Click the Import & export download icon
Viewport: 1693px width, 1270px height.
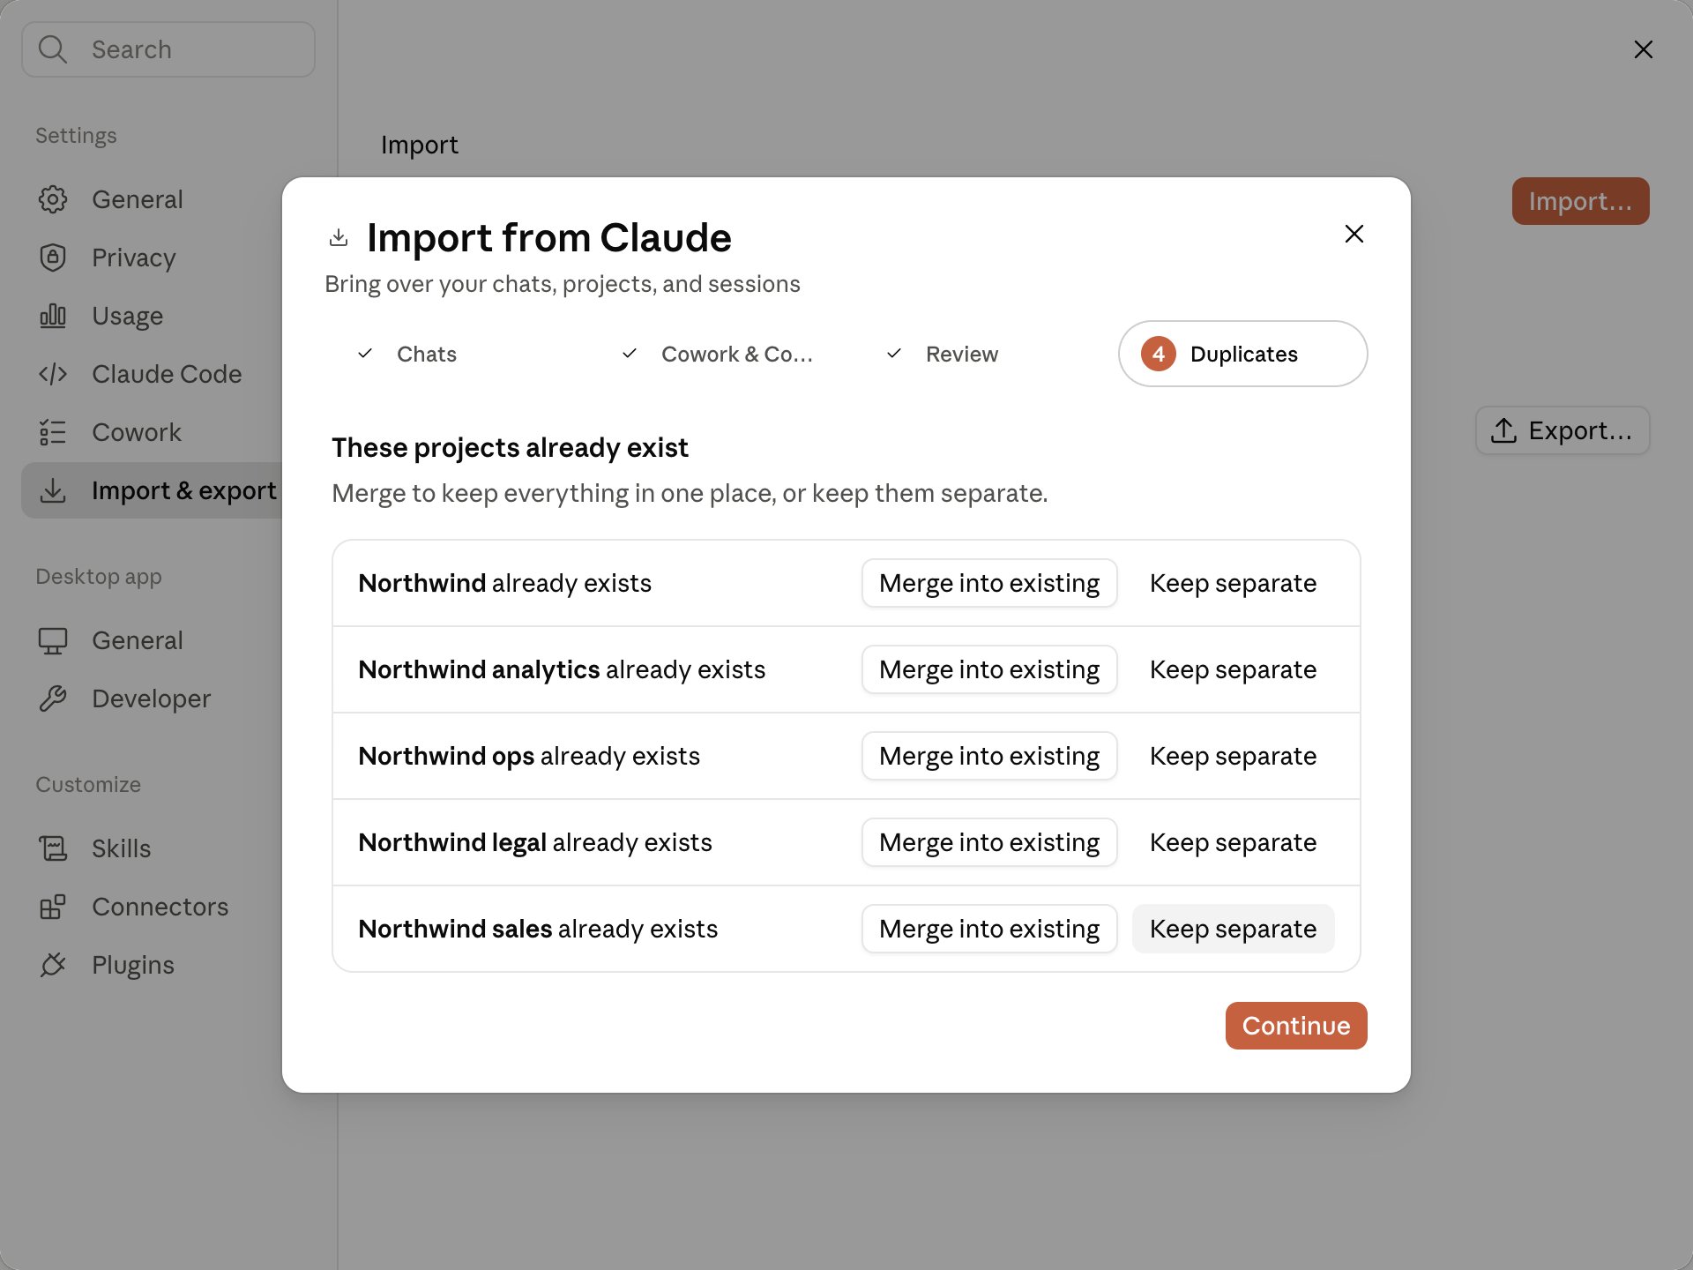click(x=53, y=490)
